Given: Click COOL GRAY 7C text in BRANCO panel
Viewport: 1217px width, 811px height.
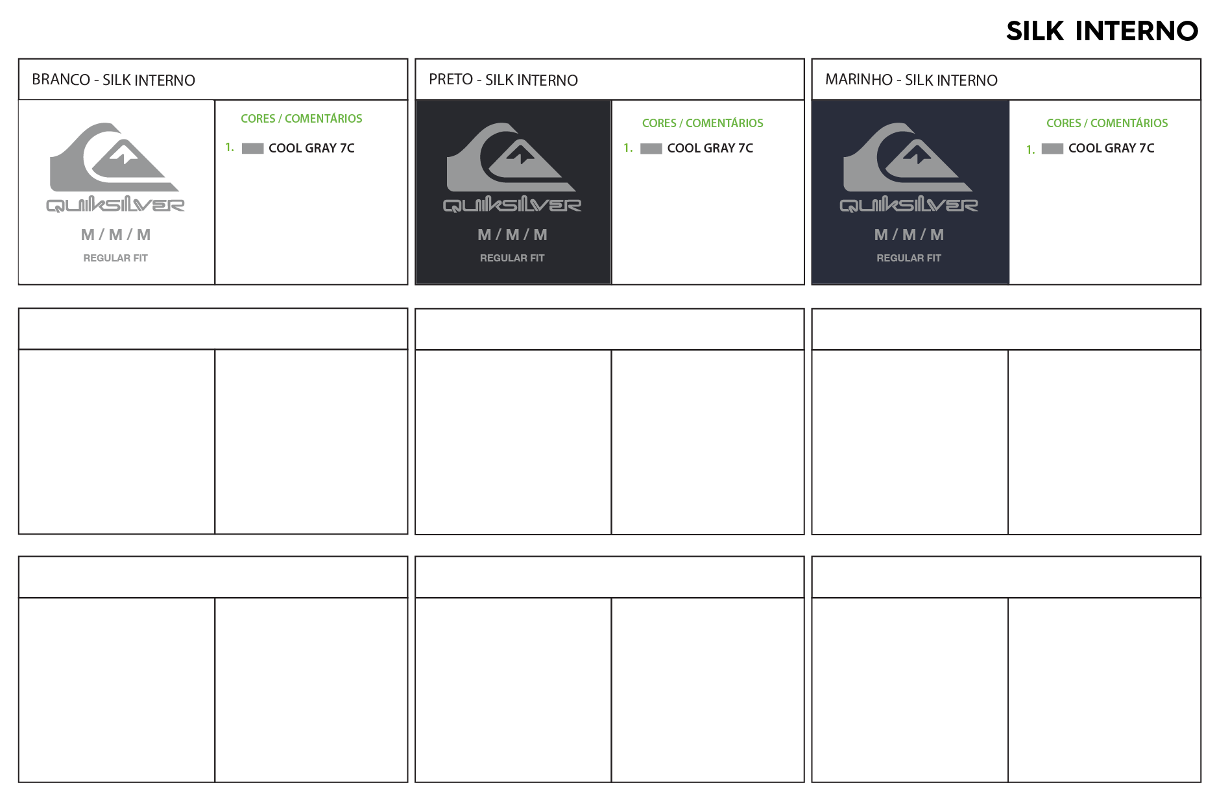Looking at the screenshot, I should pos(311,148).
